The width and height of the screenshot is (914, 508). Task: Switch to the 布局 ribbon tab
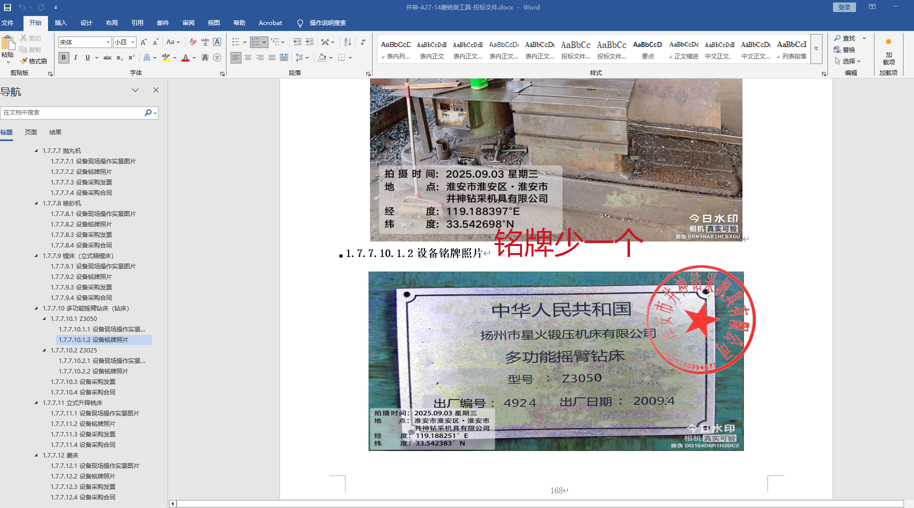click(111, 23)
